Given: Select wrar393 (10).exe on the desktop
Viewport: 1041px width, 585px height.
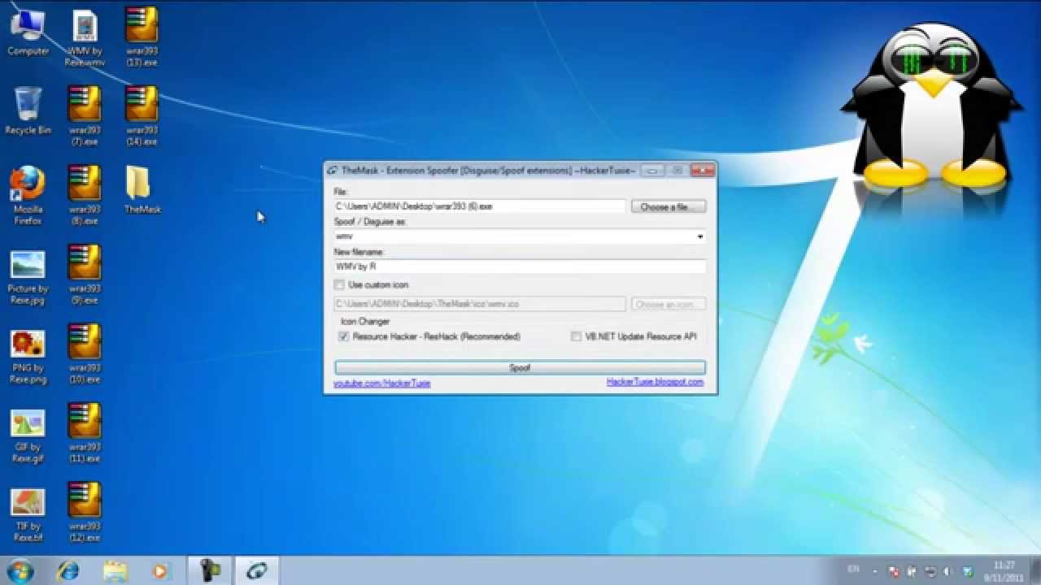Looking at the screenshot, I should pos(85,354).
